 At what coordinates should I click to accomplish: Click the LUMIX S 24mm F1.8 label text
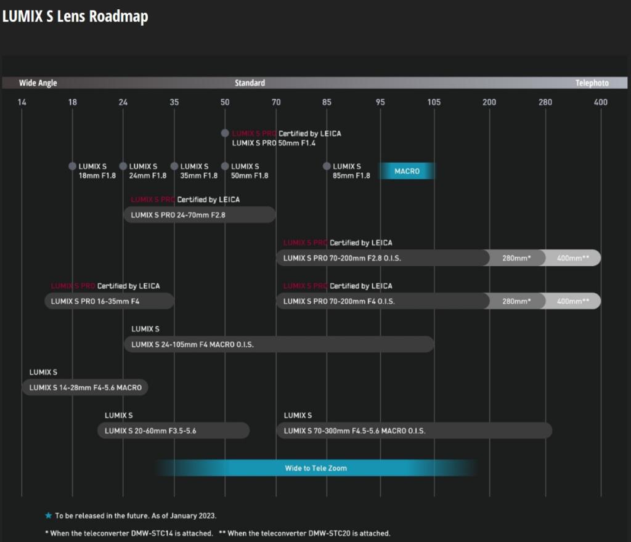tap(148, 171)
